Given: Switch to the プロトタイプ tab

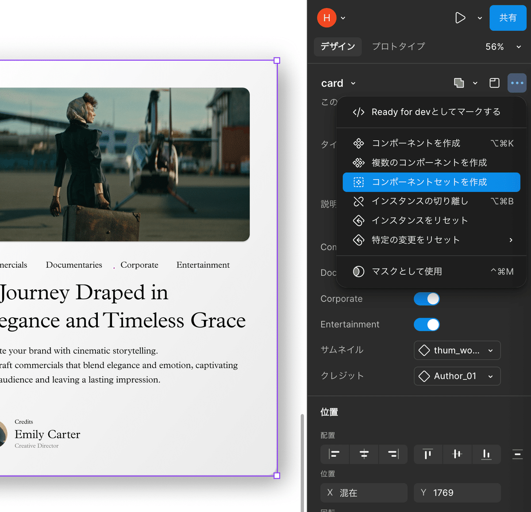Looking at the screenshot, I should [398, 46].
